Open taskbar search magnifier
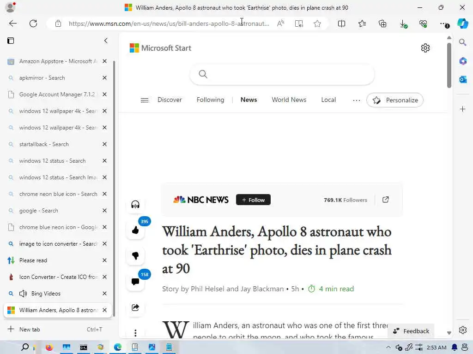Viewport: 473px width, 354px height. coord(25,347)
